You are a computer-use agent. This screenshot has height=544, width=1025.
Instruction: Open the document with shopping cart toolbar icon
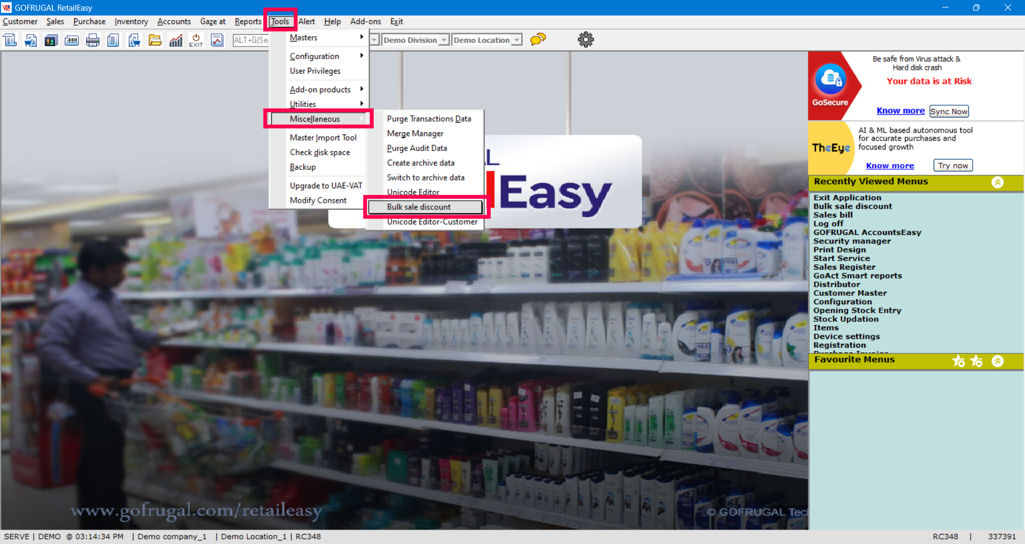coord(30,40)
